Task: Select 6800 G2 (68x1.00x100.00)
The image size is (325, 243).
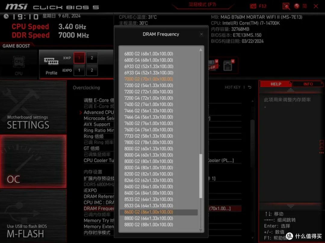Action: click(148, 54)
